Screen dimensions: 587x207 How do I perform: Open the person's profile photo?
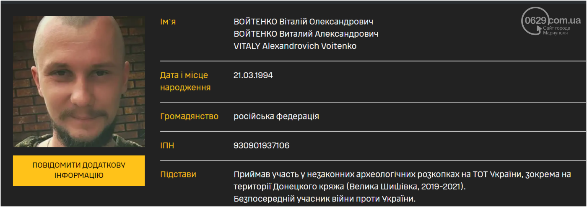click(79, 81)
